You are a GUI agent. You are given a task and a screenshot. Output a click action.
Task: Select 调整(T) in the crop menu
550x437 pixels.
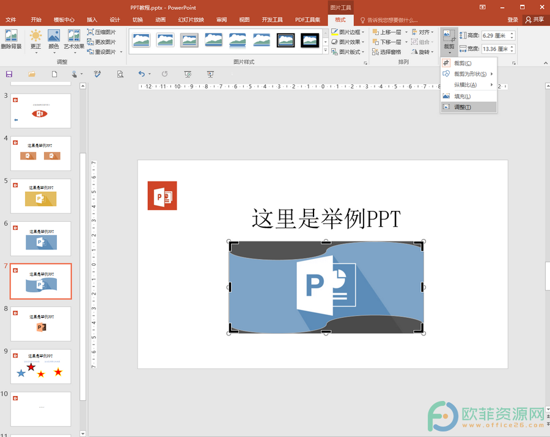coord(469,107)
